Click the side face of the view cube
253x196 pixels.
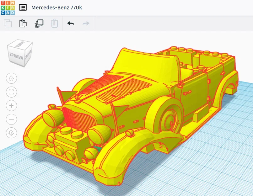pyautogui.click(x=28, y=56)
